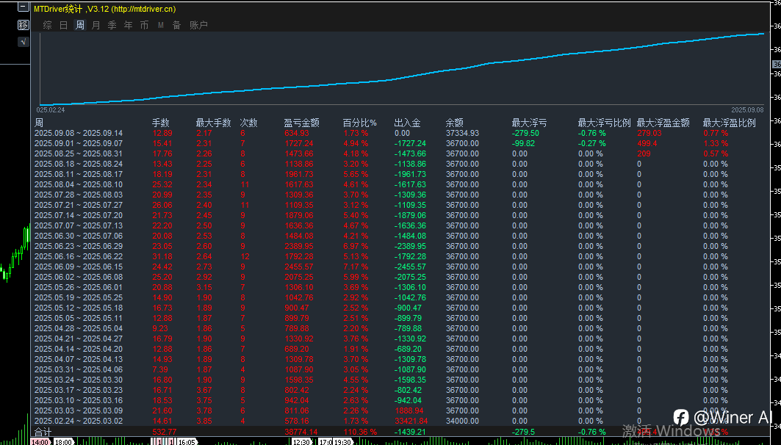
Task: Click the 余额 column header
Action: pyautogui.click(x=455, y=123)
